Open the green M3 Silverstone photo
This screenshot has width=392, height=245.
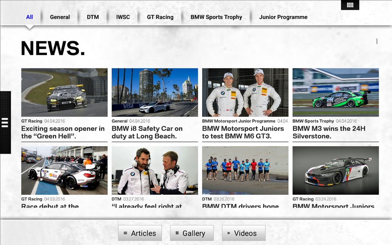pos(336,93)
